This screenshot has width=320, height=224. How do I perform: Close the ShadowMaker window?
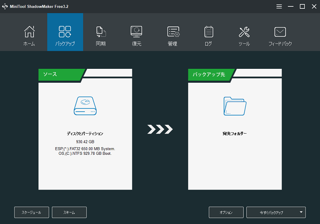(314, 6)
